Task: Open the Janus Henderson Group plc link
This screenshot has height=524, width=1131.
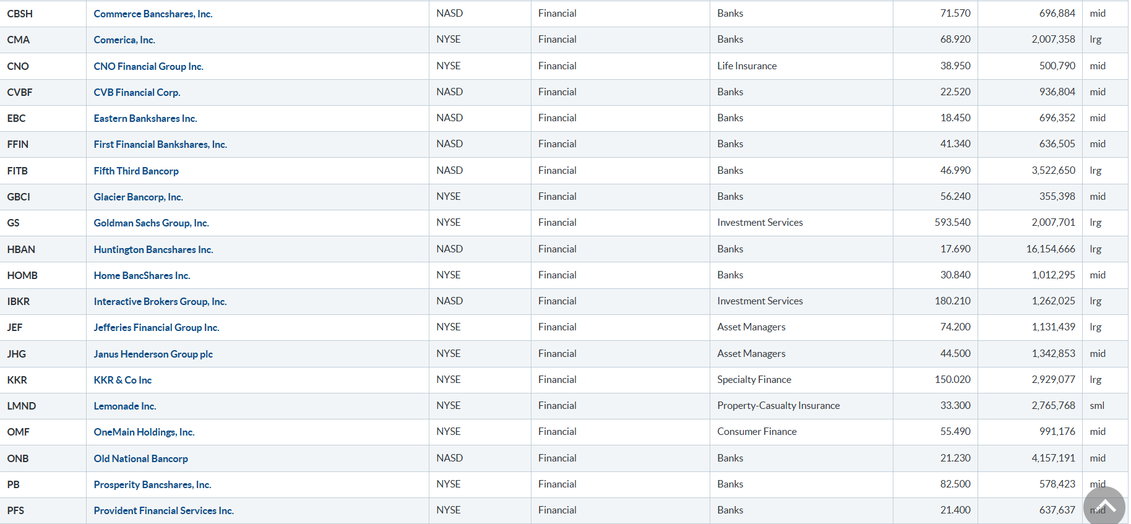Action: pos(153,354)
